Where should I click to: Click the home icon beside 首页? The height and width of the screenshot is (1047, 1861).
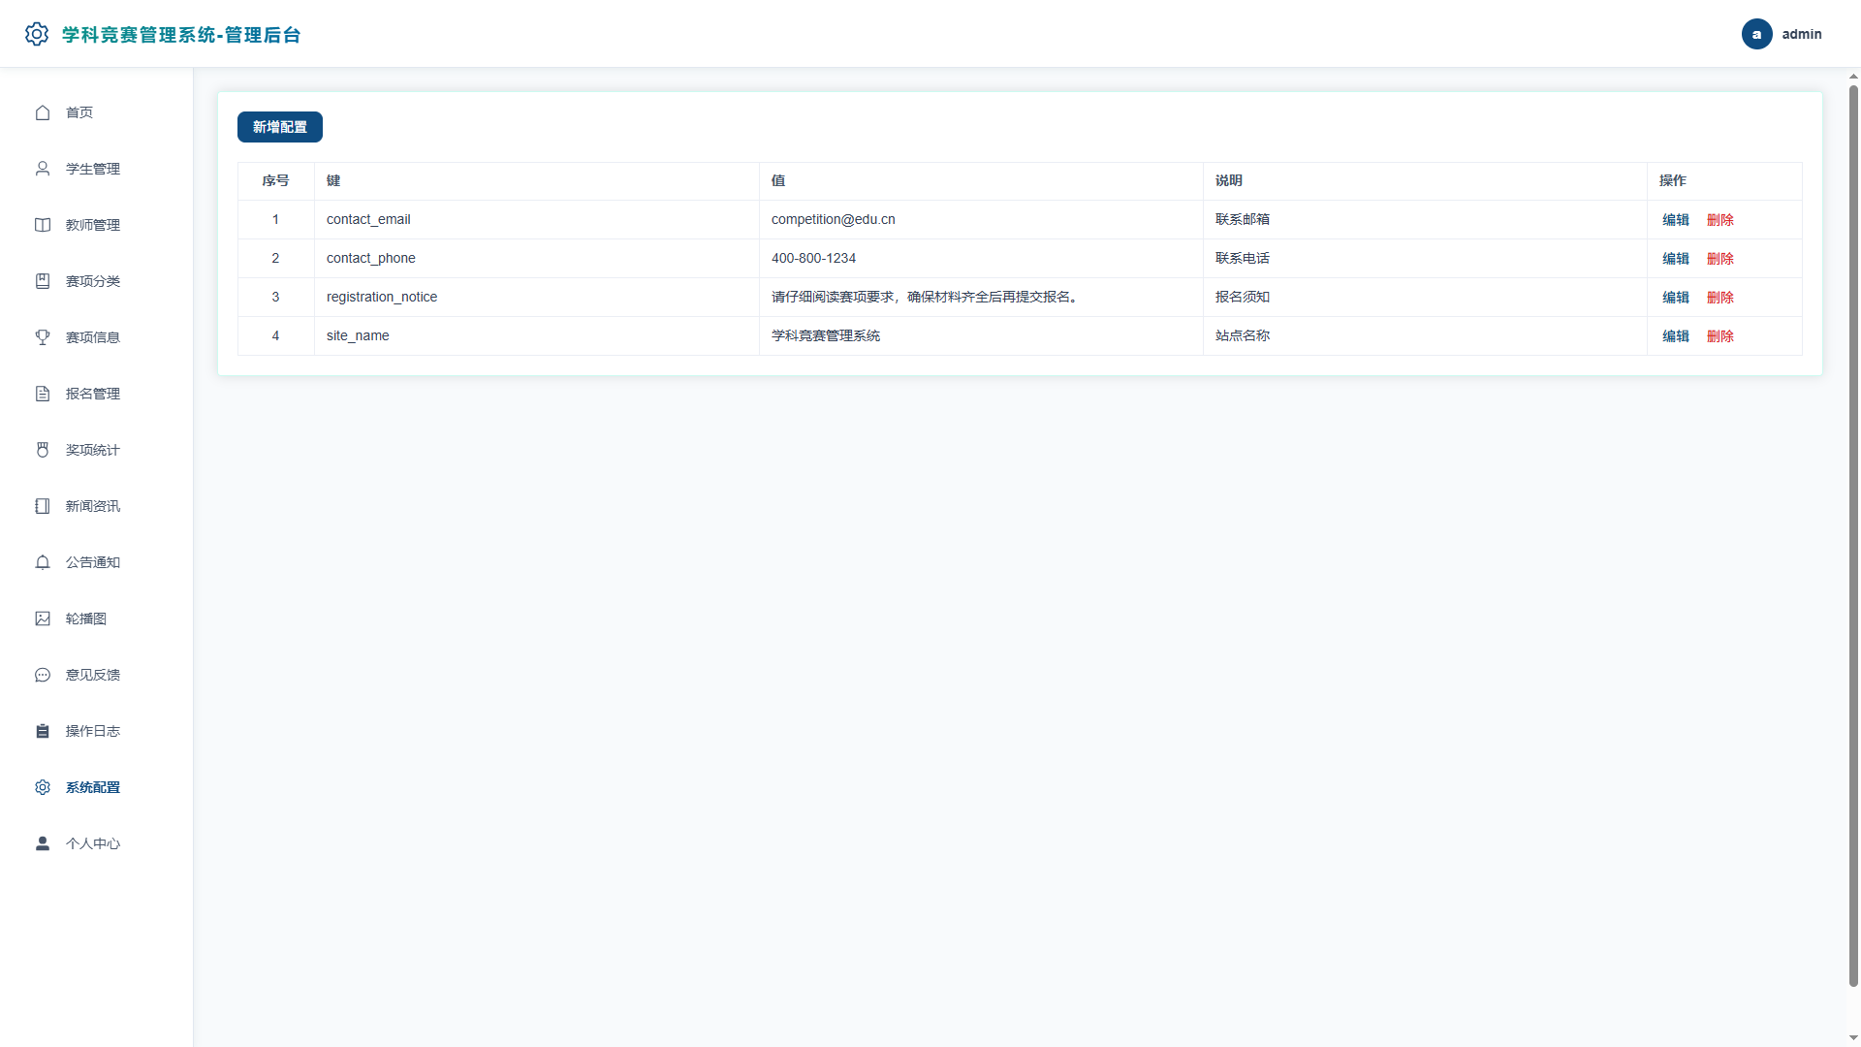43,112
